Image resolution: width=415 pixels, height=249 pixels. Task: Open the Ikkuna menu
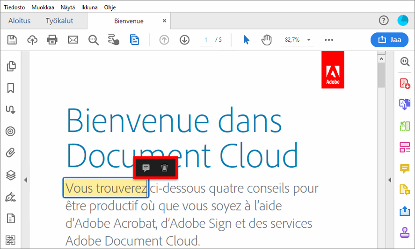[x=89, y=7]
